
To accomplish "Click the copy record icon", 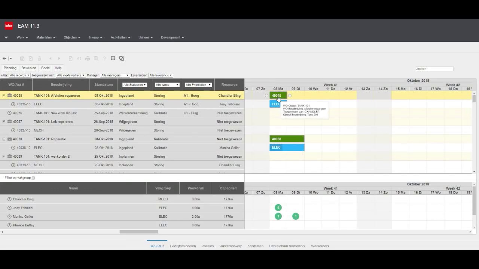I will [x=70, y=58].
